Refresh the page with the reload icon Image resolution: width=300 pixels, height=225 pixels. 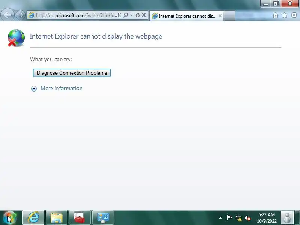coord(137,15)
